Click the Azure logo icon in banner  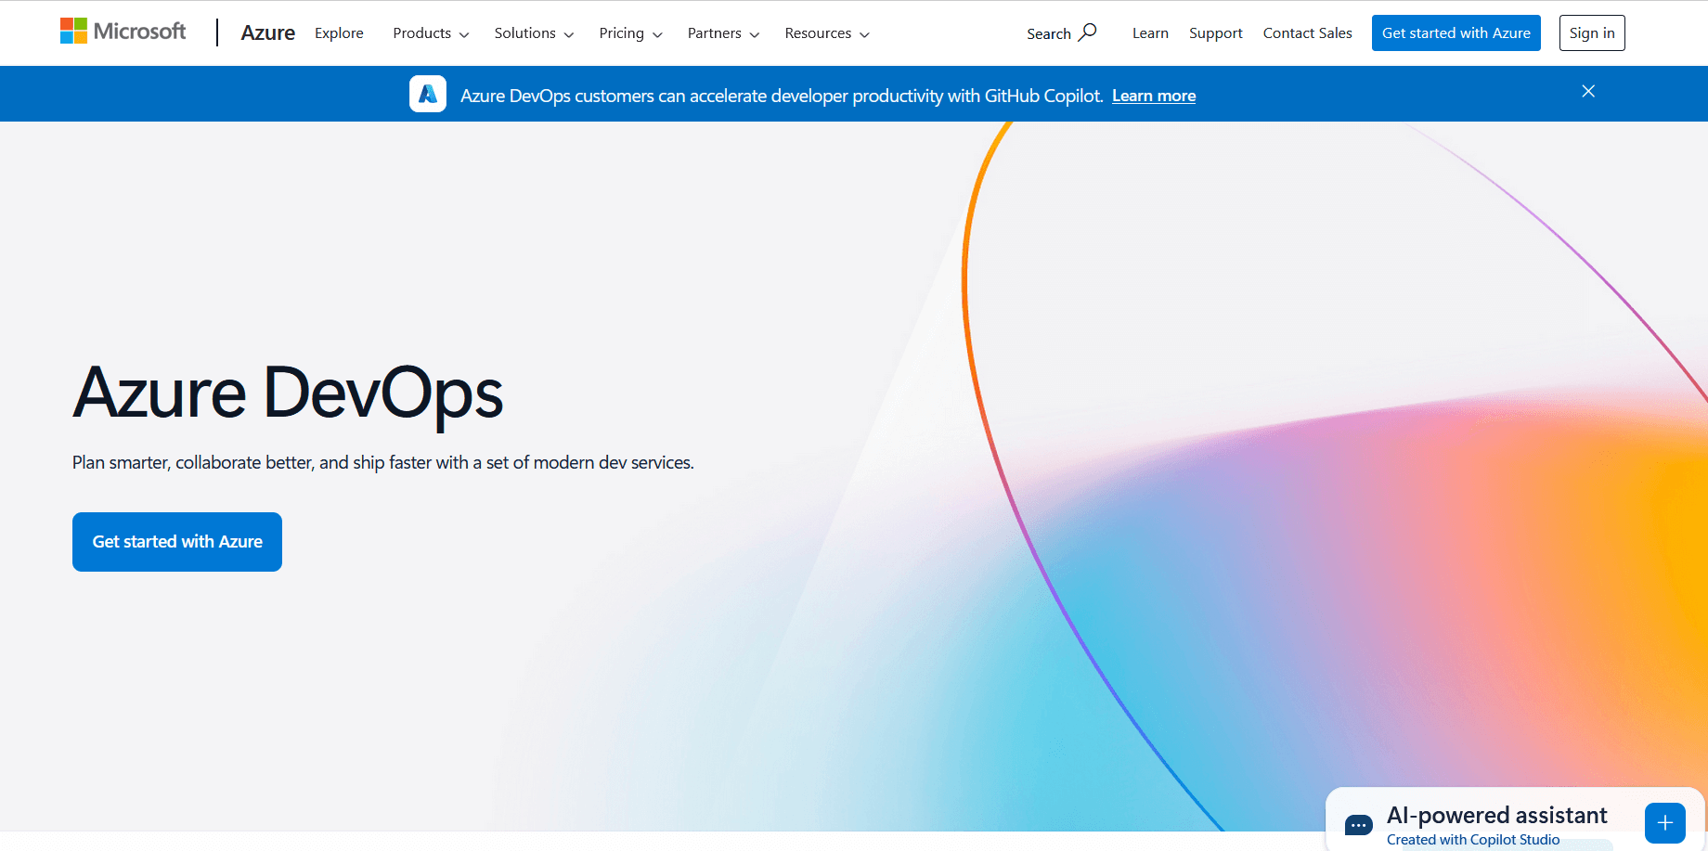coord(428,94)
